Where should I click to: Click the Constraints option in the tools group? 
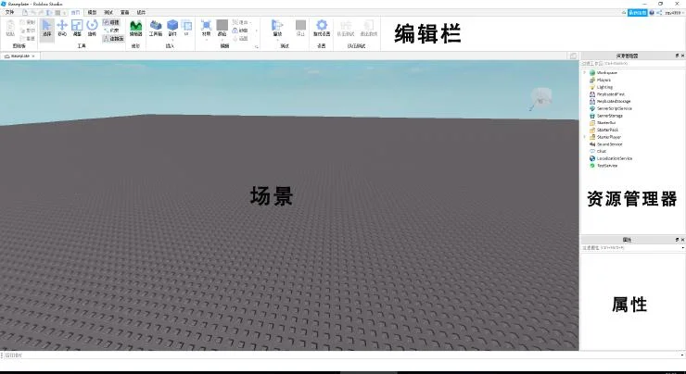click(111, 31)
